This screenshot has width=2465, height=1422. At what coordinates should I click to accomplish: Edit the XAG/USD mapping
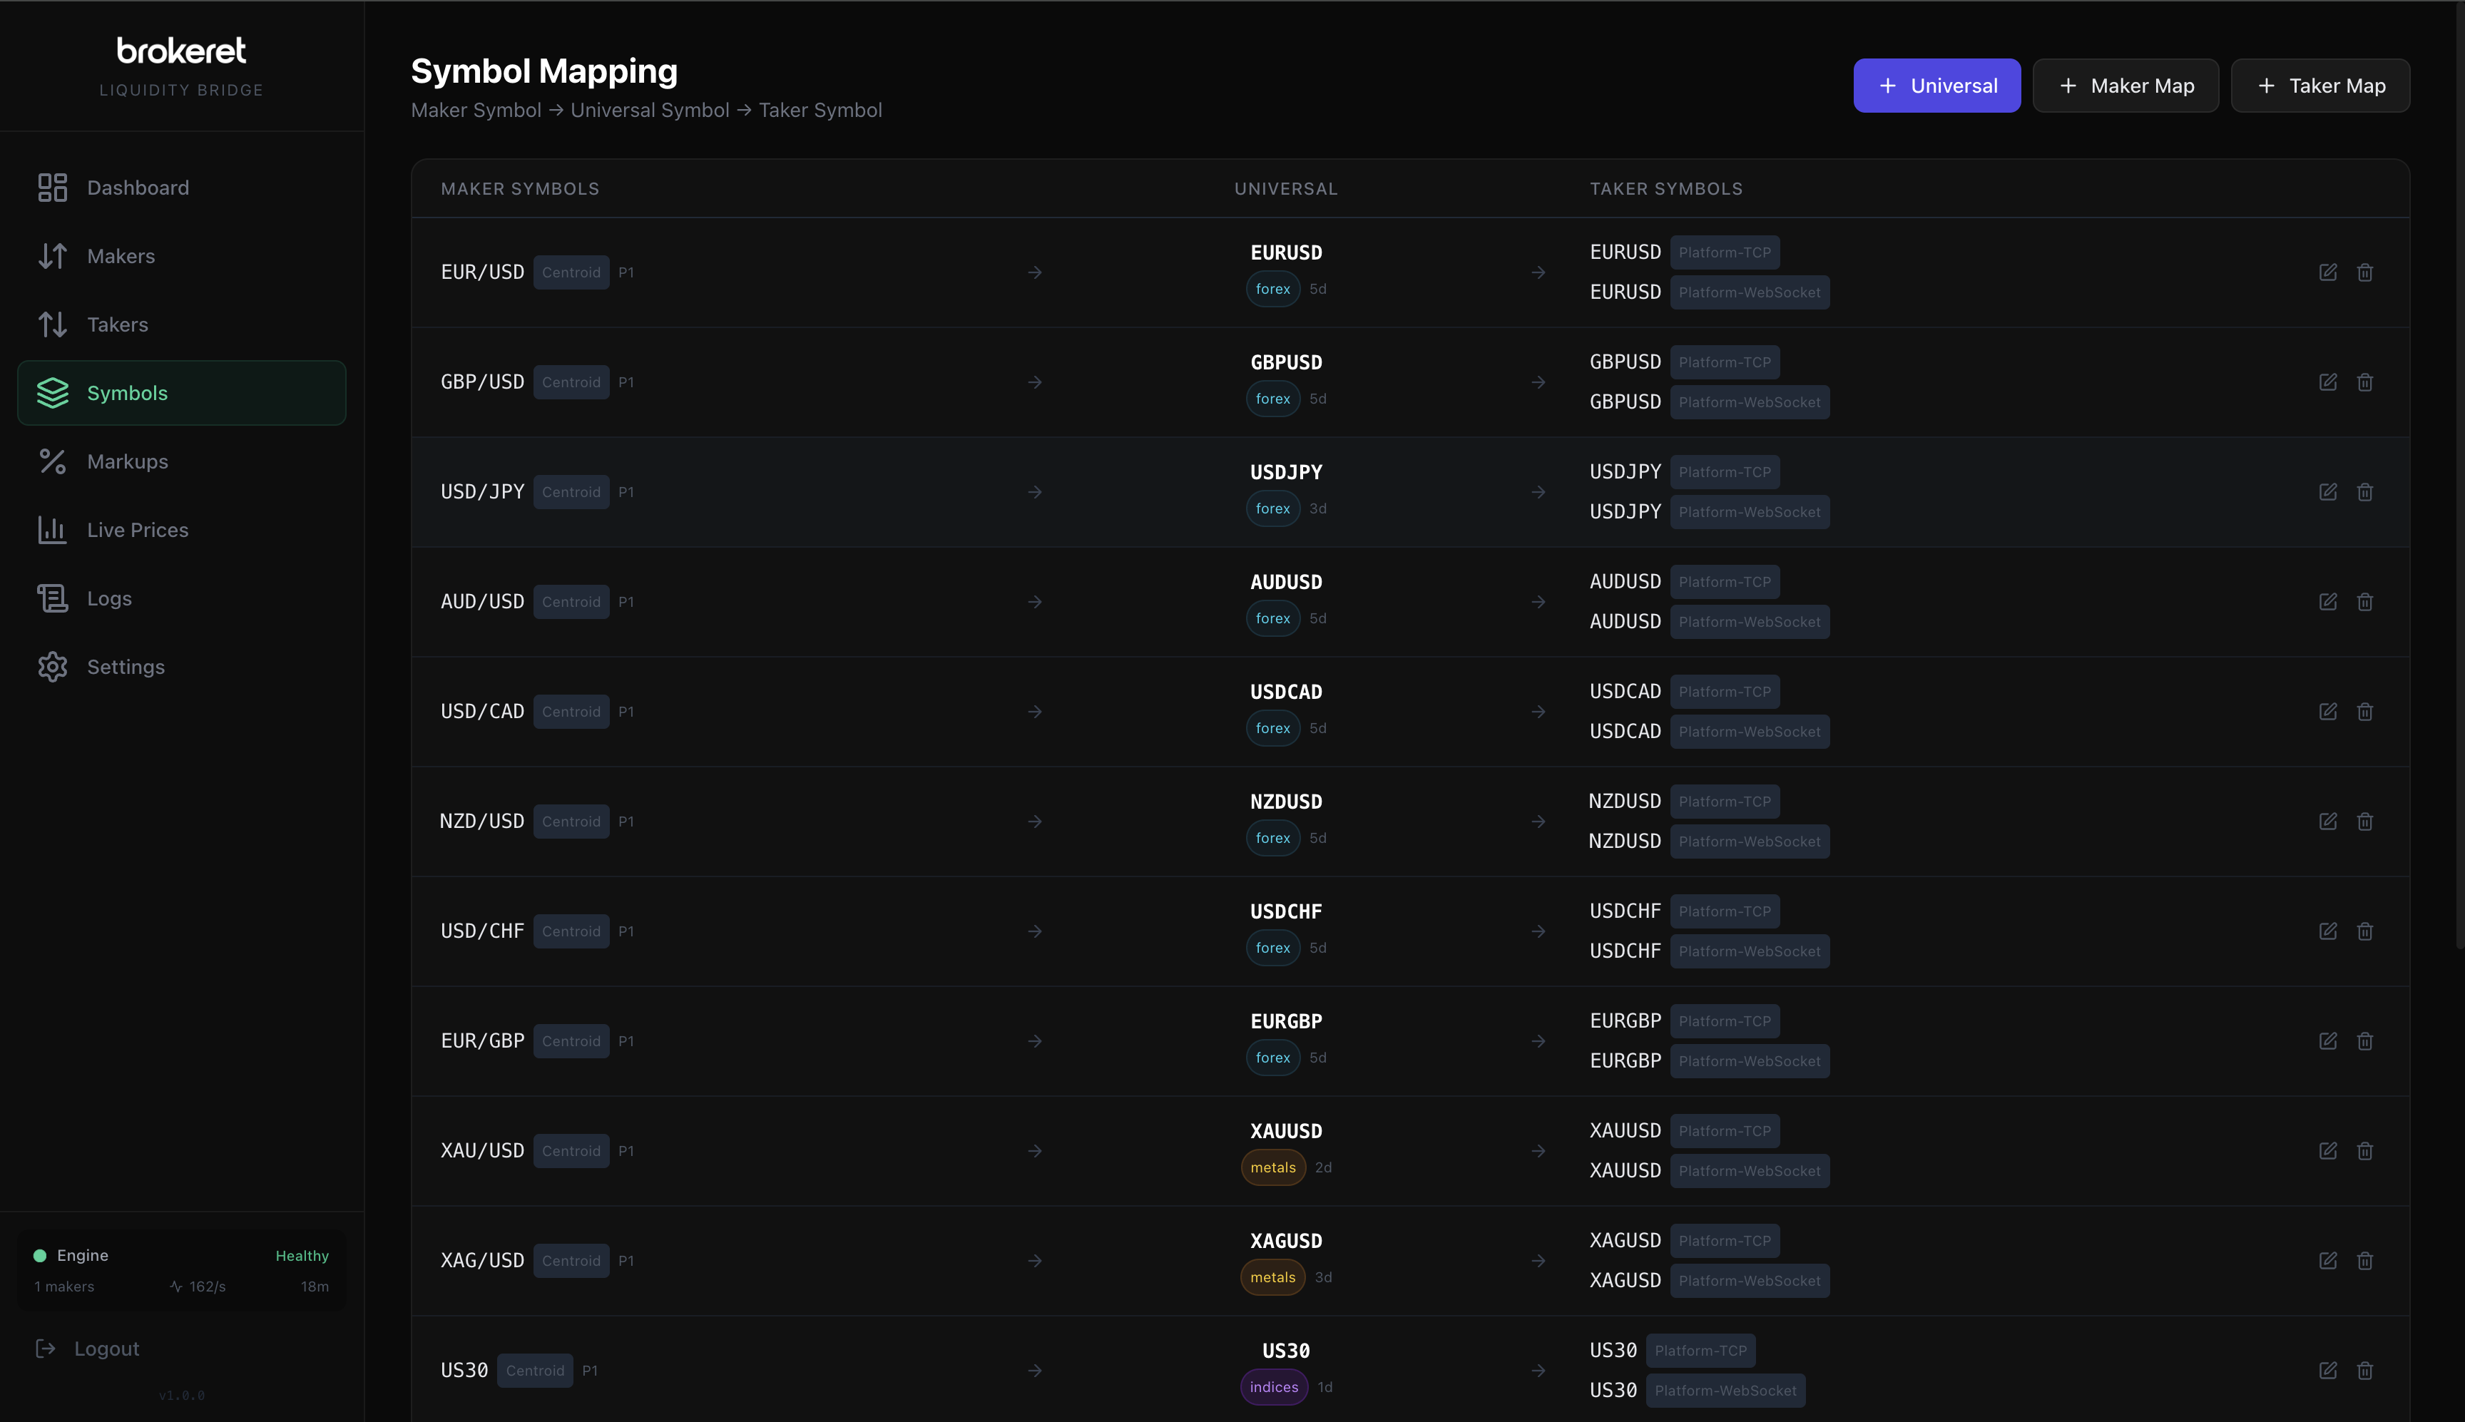pos(2329,1260)
